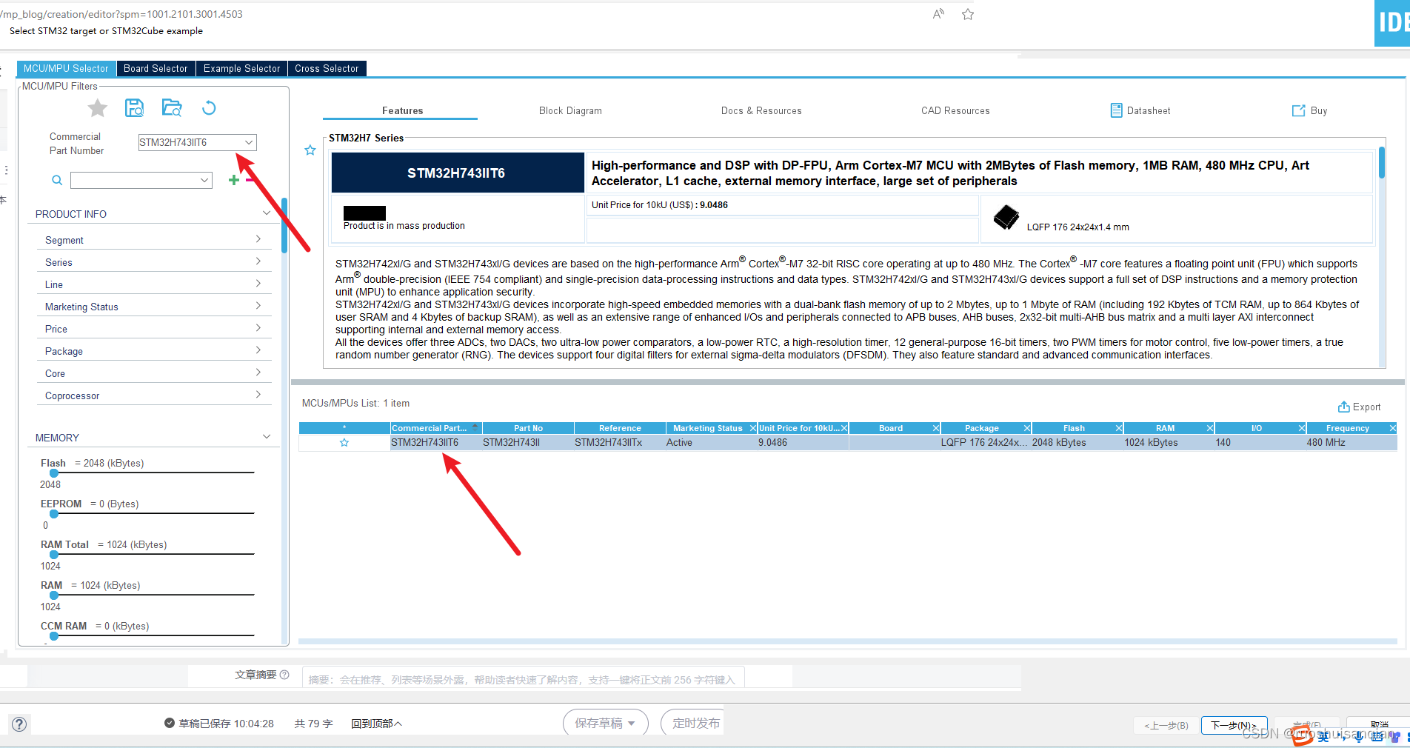The image size is (1410, 748).
Task: Sort by Commercial Part column header
Action: [436, 428]
